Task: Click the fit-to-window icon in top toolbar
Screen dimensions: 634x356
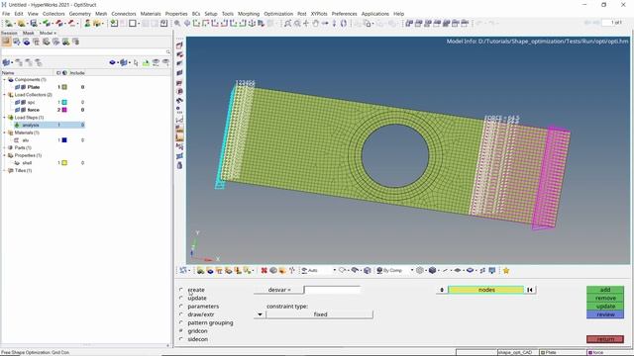Action: (x=287, y=24)
